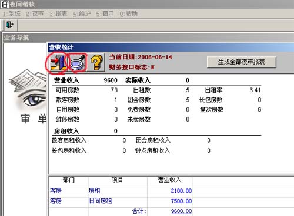Image resolution: width=294 pixels, height=216 pixels.
Task: Click the 房租收入 heading
Action: tap(66, 131)
